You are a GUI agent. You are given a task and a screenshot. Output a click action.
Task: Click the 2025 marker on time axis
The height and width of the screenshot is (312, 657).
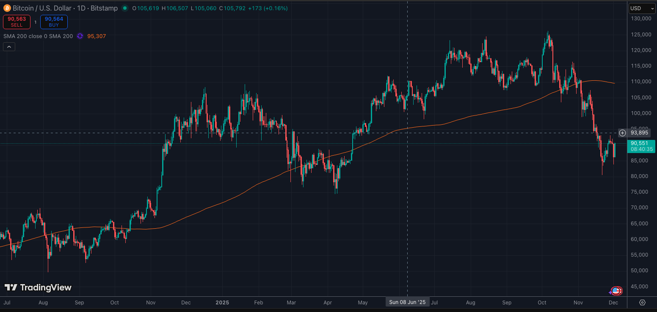(x=222, y=302)
